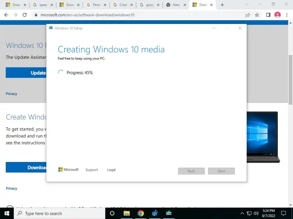Open Windows Start menu
The image size is (293, 219).
tap(7, 213)
